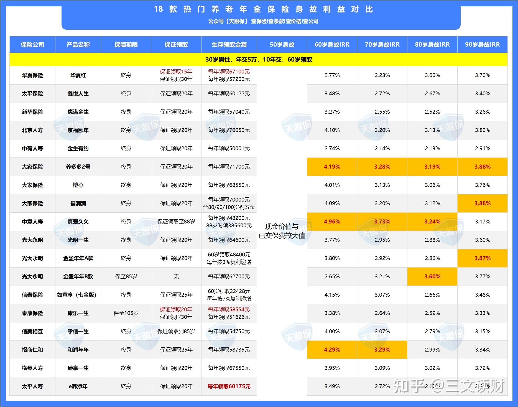Select the 保障期限 column header
518x407 pixels.
(126, 45)
